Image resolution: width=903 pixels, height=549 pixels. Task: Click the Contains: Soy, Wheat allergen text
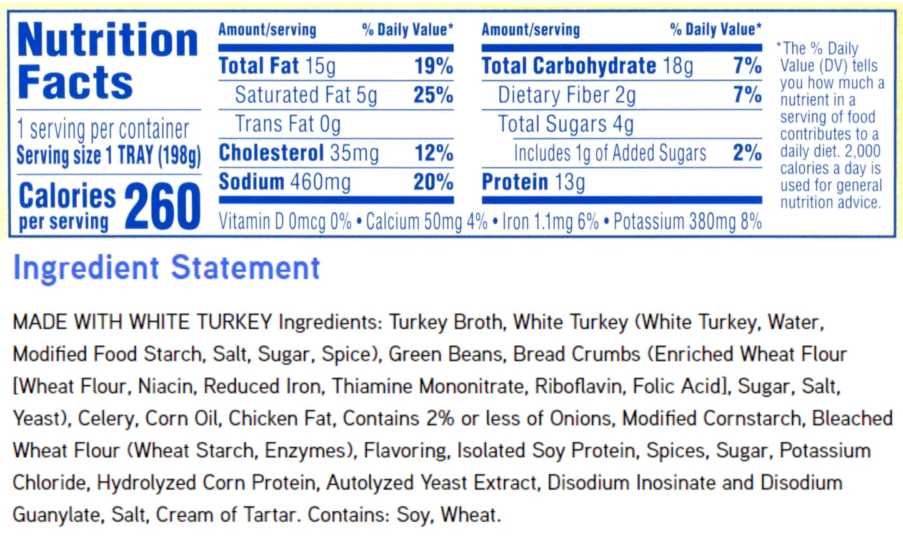(x=404, y=515)
